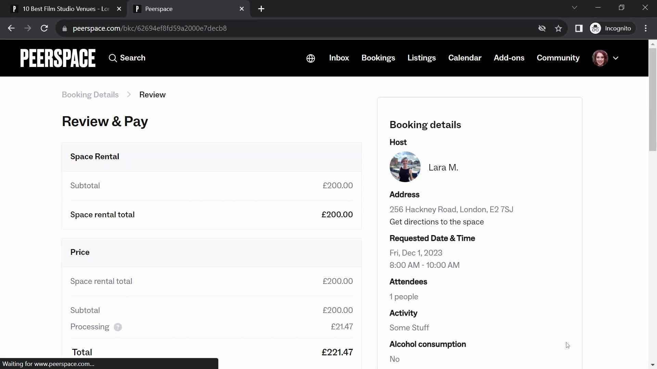
Task: Select the Calendar navigation tab
Action: click(x=465, y=58)
